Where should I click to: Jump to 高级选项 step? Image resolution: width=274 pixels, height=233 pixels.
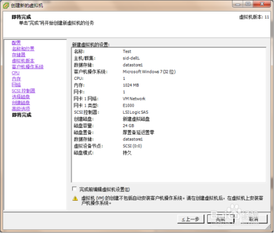(x=21, y=109)
